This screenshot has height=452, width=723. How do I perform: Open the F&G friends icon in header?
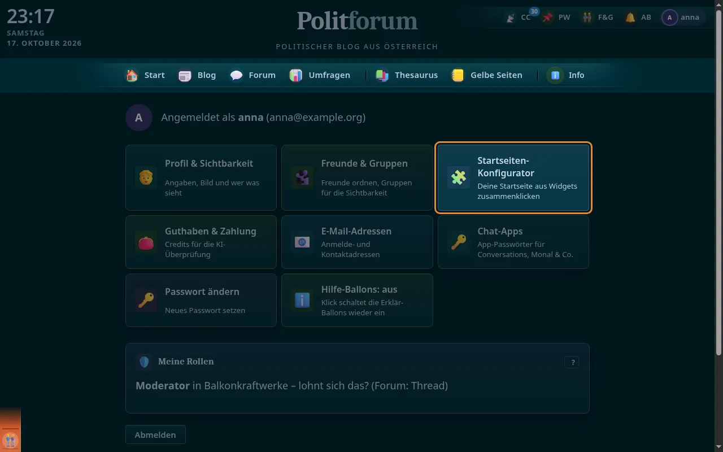[x=588, y=18]
